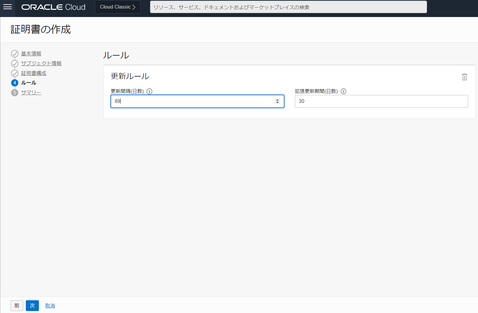The height and width of the screenshot is (313, 478).
Task: Click the checkmark icon beside 証明書構成
Action: click(15, 73)
